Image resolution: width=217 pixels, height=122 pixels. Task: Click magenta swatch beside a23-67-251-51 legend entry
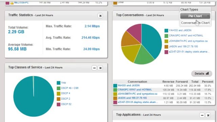click(166, 52)
